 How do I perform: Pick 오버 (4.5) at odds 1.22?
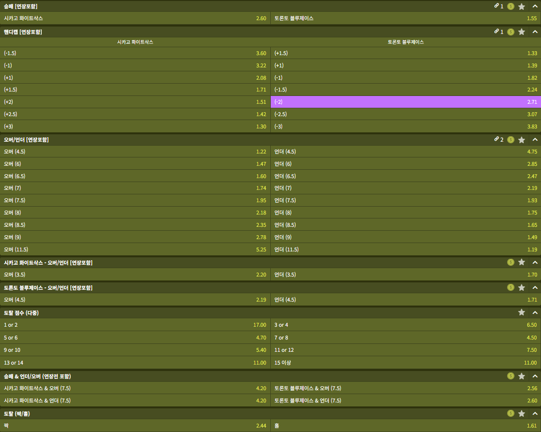tap(135, 152)
